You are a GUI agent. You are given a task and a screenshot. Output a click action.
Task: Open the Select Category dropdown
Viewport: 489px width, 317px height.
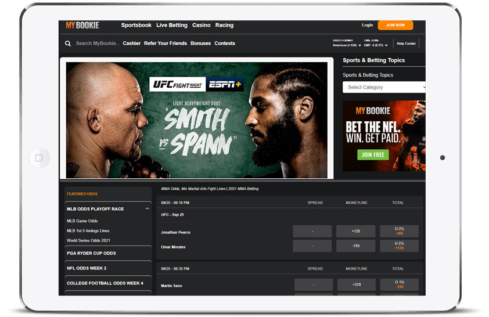384,87
